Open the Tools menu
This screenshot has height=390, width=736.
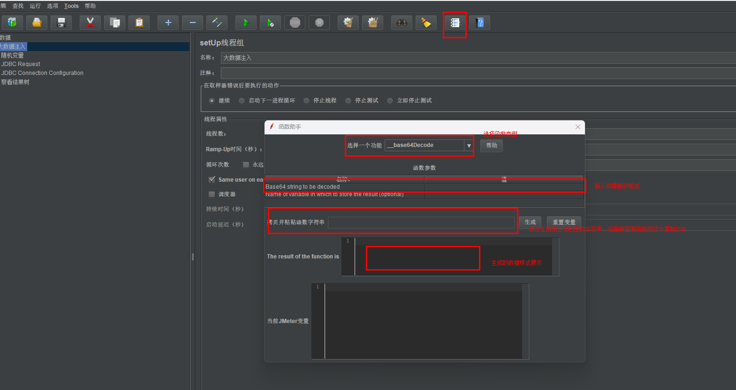point(71,6)
